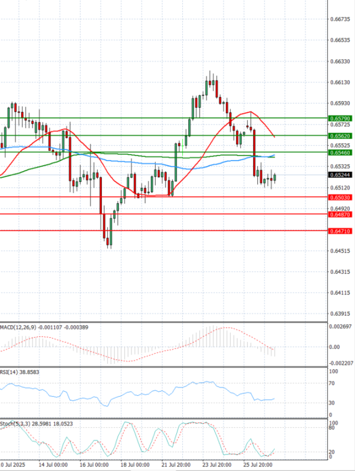Select the 0.64115 price axis label

pyautogui.click(x=340, y=293)
